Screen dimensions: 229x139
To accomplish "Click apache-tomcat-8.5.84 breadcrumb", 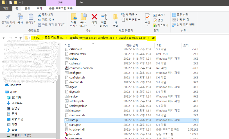I will [133, 38].
